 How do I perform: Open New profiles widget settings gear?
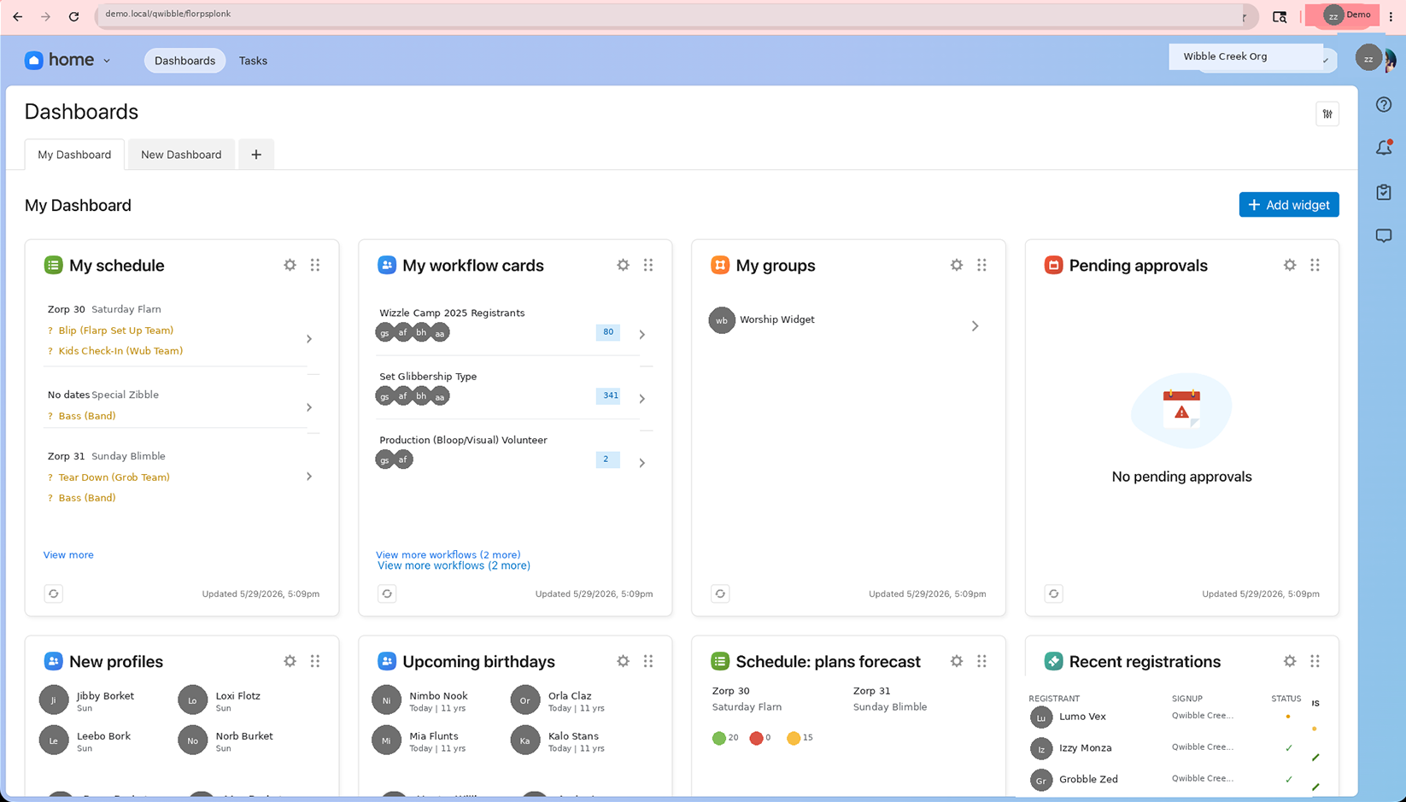pos(290,661)
